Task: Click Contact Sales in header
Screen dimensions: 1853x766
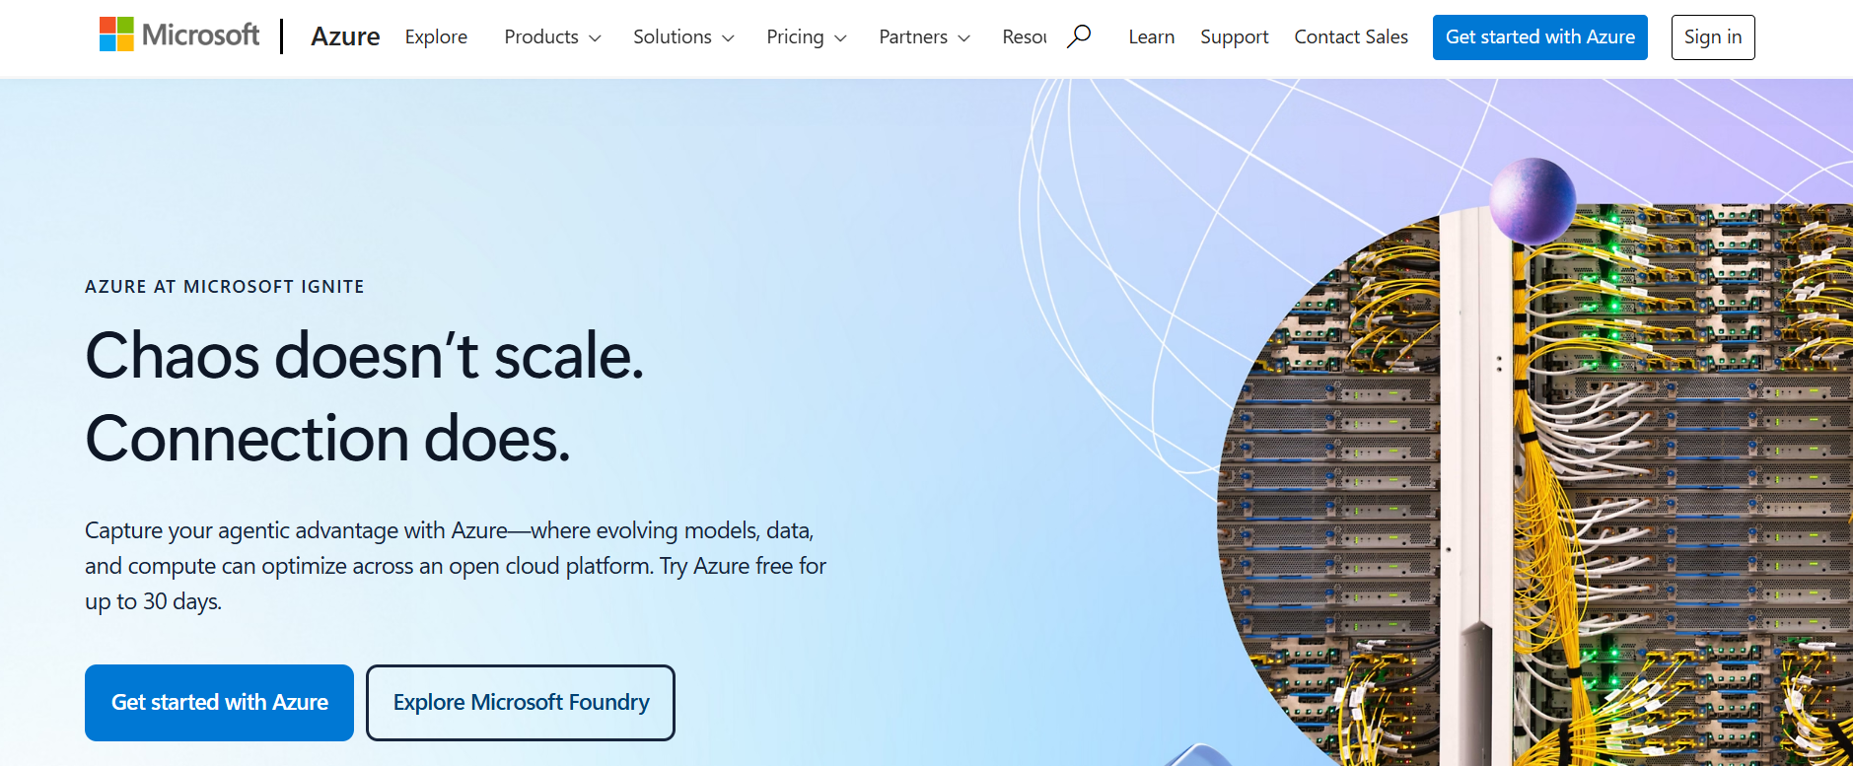Action: click(x=1351, y=36)
